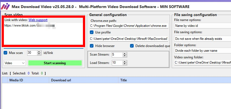Toggle the Hide browser checkbox
This screenshot has height=109, width=231.
tap(92, 46)
